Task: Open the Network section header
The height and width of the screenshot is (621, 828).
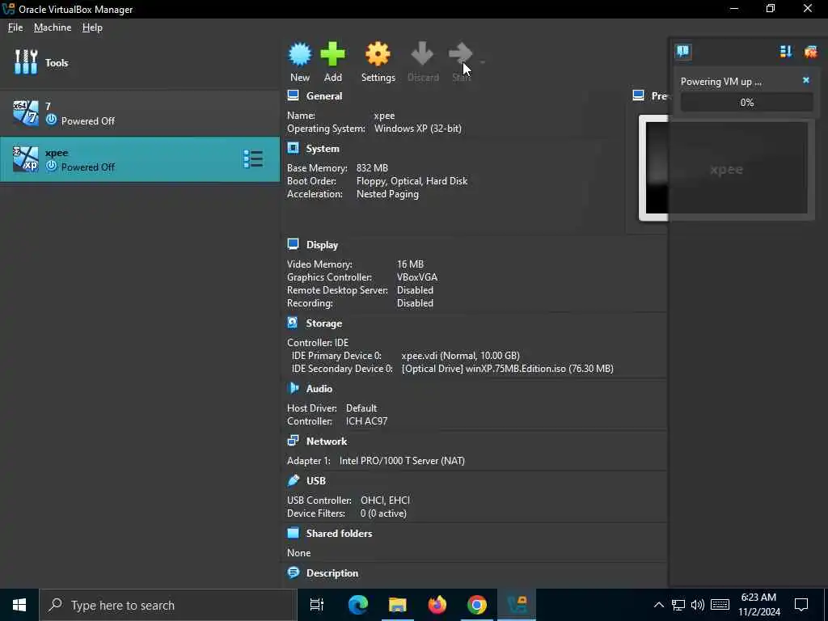Action: (327, 441)
